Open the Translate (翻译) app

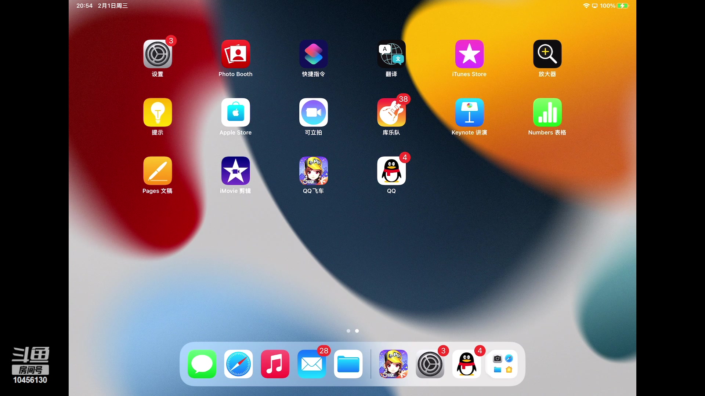click(x=391, y=54)
